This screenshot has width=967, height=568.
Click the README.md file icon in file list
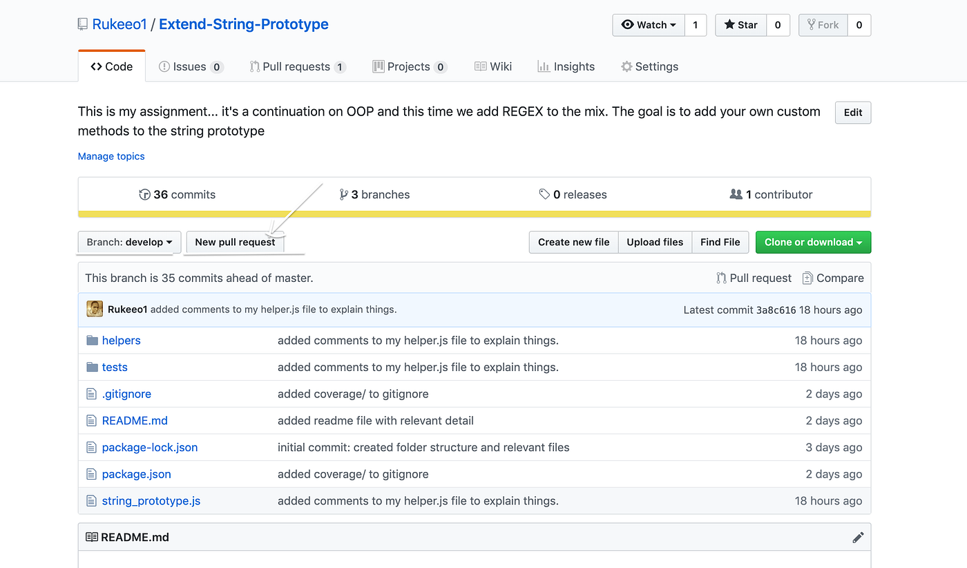tap(91, 420)
